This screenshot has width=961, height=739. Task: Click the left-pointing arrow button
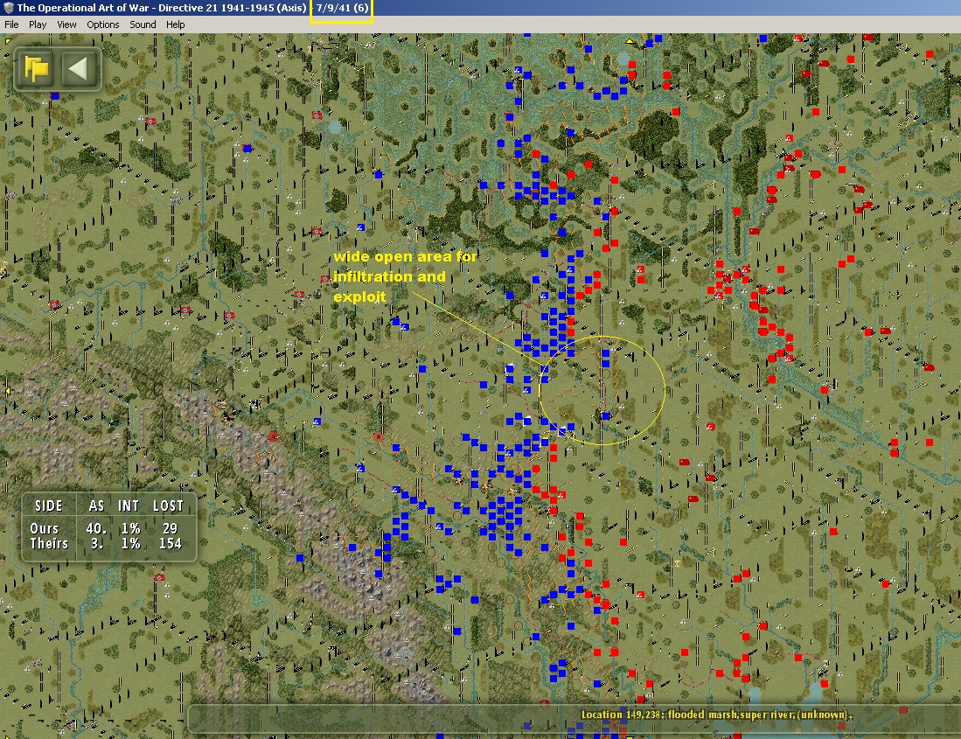click(x=79, y=68)
